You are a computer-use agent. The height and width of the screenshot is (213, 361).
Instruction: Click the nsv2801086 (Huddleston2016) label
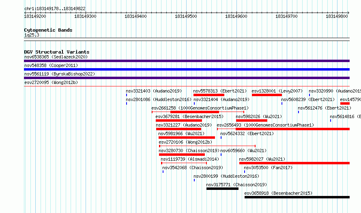click(159, 99)
